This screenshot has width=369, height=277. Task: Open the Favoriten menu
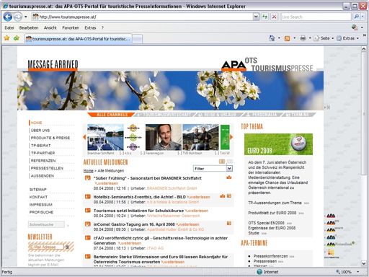pyautogui.click(x=71, y=28)
